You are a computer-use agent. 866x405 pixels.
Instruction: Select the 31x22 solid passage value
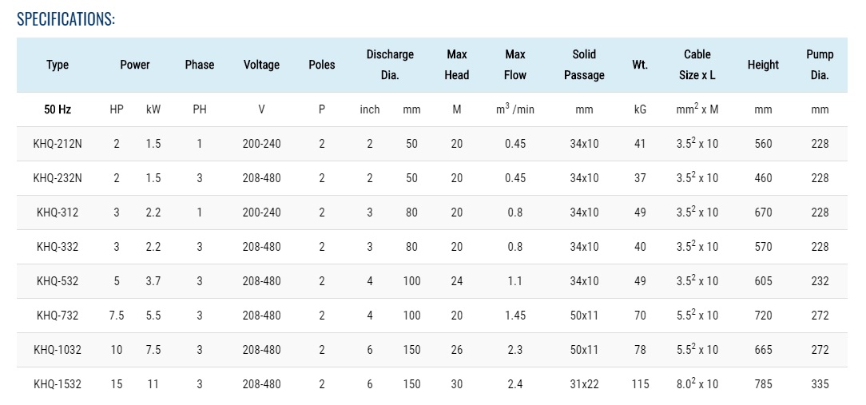[x=584, y=384]
